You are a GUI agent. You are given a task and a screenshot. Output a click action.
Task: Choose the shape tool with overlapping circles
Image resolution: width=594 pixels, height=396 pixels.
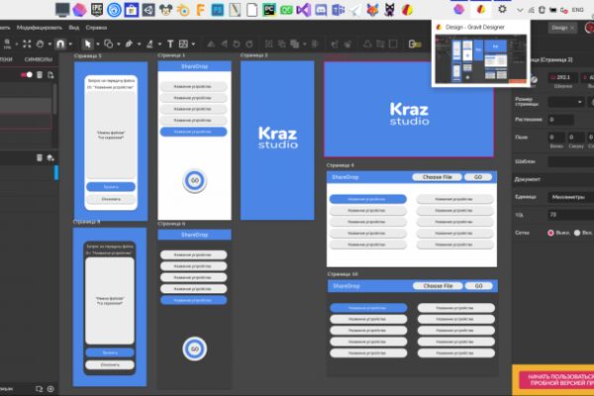(x=108, y=44)
